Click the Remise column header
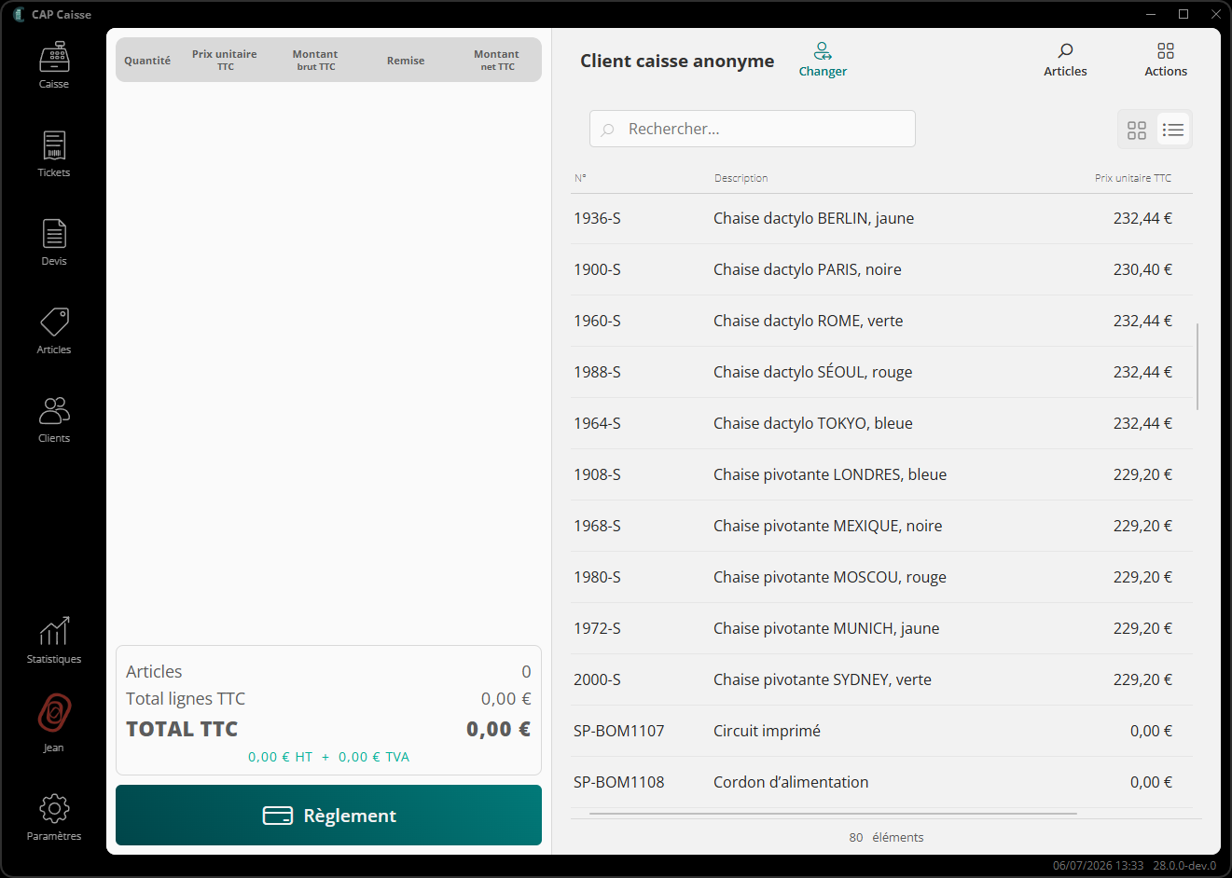This screenshot has width=1232, height=878. click(x=406, y=61)
